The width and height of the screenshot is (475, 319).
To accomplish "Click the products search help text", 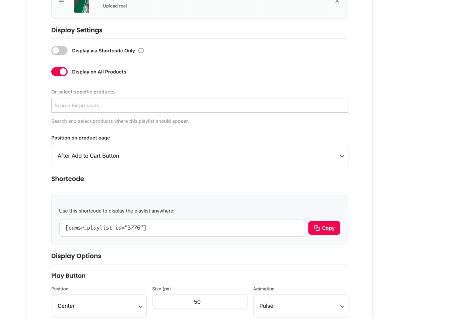I will [120, 121].
